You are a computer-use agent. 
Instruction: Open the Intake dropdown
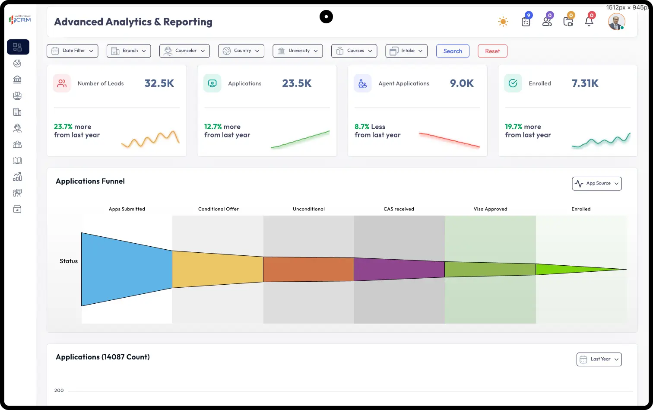point(406,51)
